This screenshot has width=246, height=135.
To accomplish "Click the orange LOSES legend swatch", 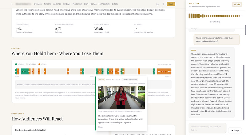I will 39,64.
